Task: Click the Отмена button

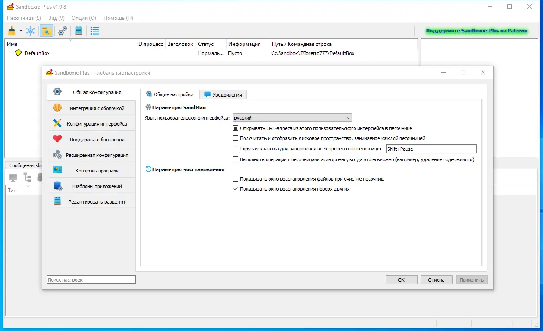Action: [437, 280]
